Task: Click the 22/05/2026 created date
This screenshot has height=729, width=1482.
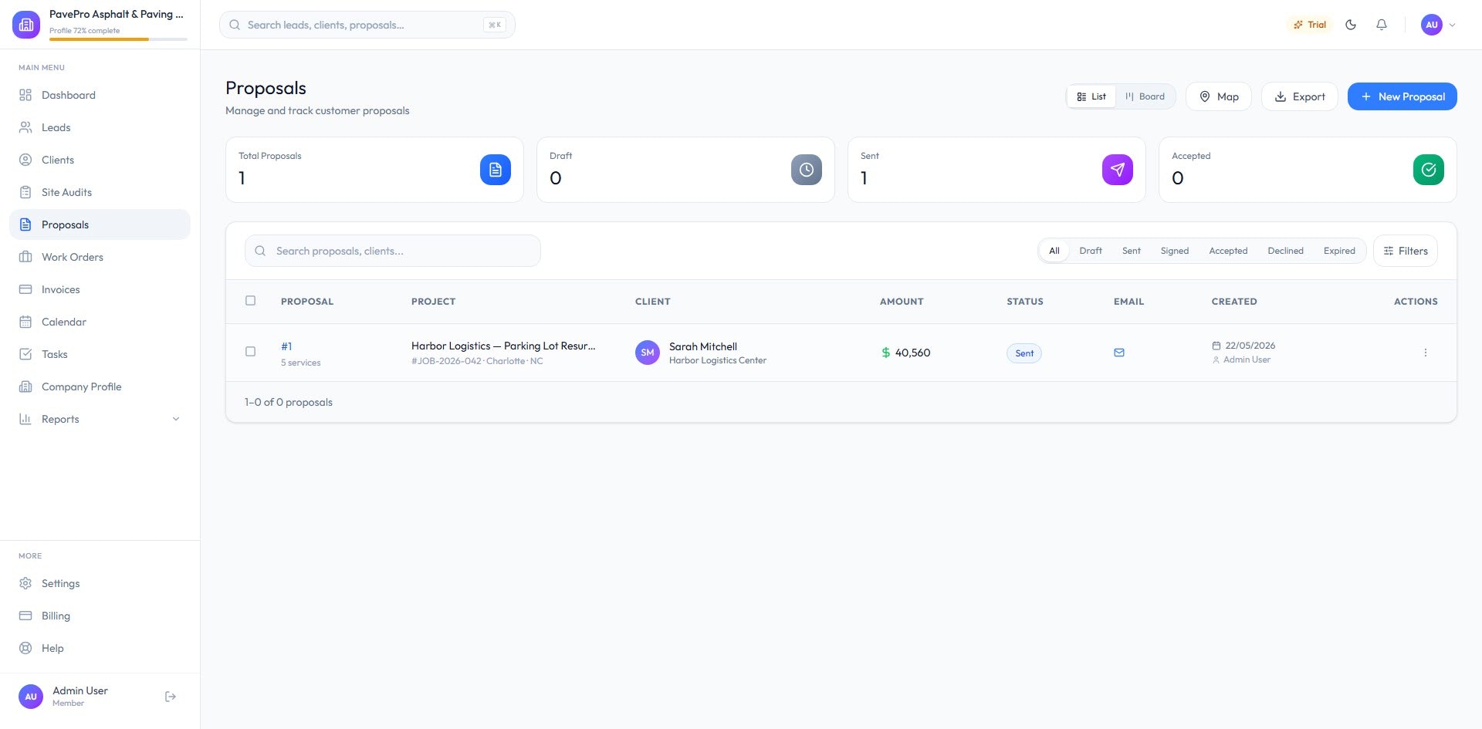Action: coord(1250,346)
